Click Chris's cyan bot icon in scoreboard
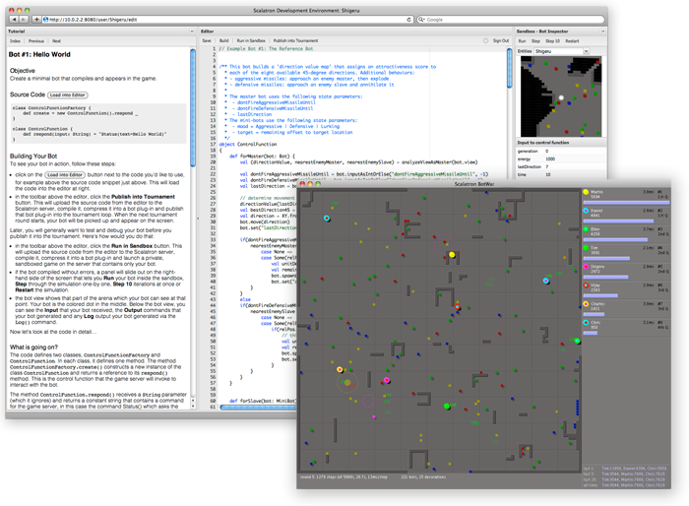 (586, 323)
